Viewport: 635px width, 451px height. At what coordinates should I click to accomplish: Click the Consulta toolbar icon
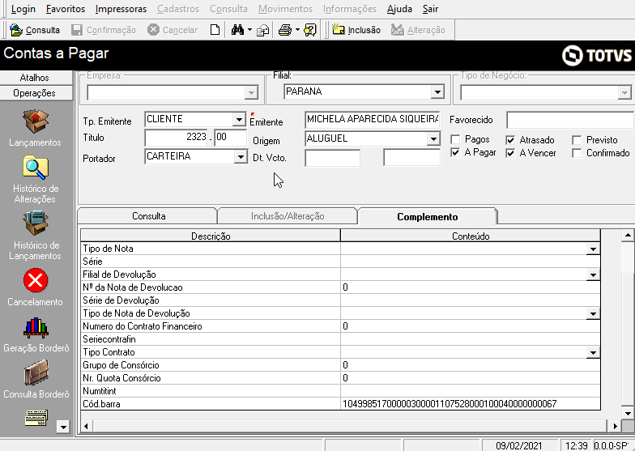16,30
